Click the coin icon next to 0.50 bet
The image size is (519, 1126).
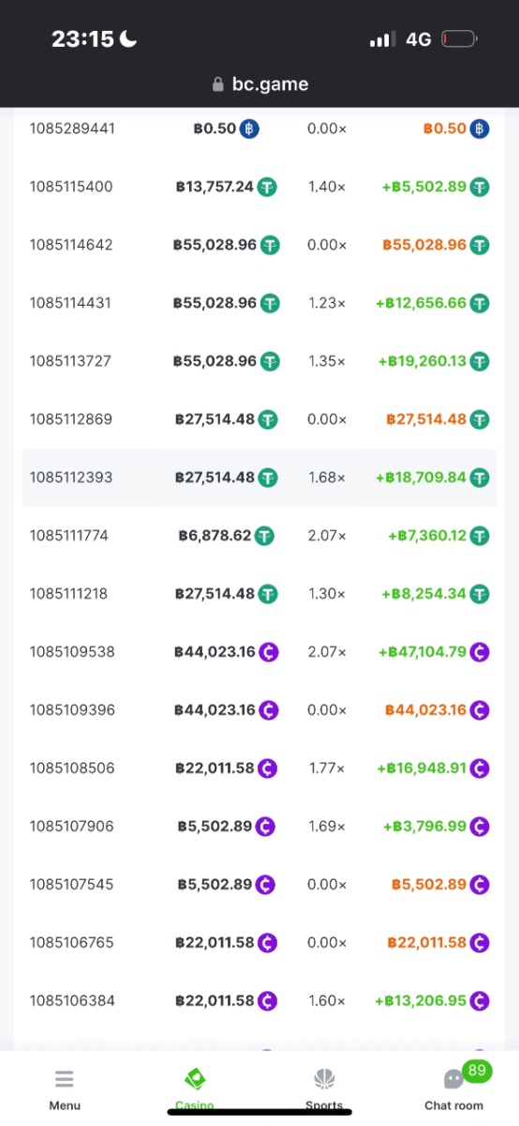tap(249, 129)
